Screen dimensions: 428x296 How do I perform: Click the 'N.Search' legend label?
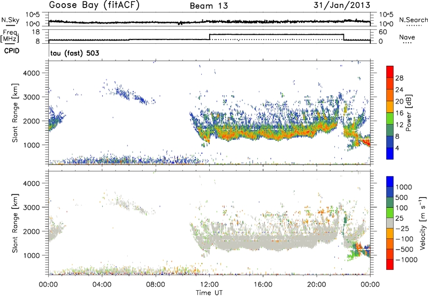413,20
